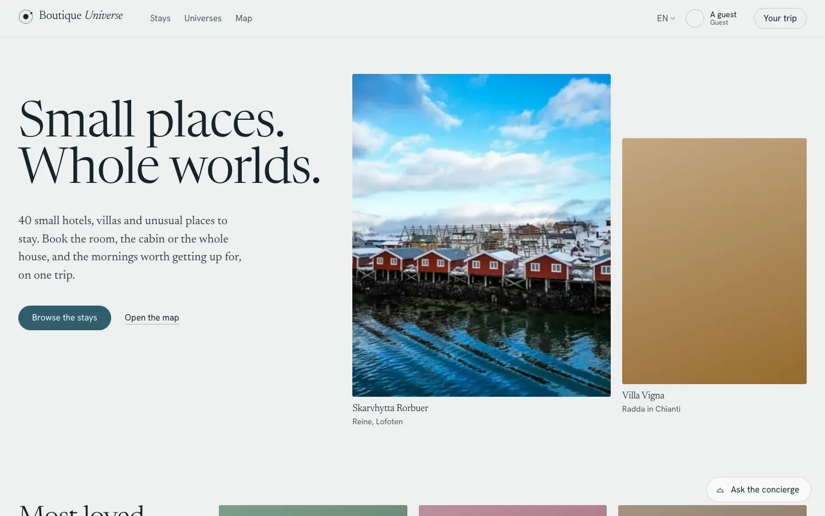Image resolution: width=825 pixels, height=516 pixels.
Task: Expand the EN language dropdown
Action: [666, 18]
